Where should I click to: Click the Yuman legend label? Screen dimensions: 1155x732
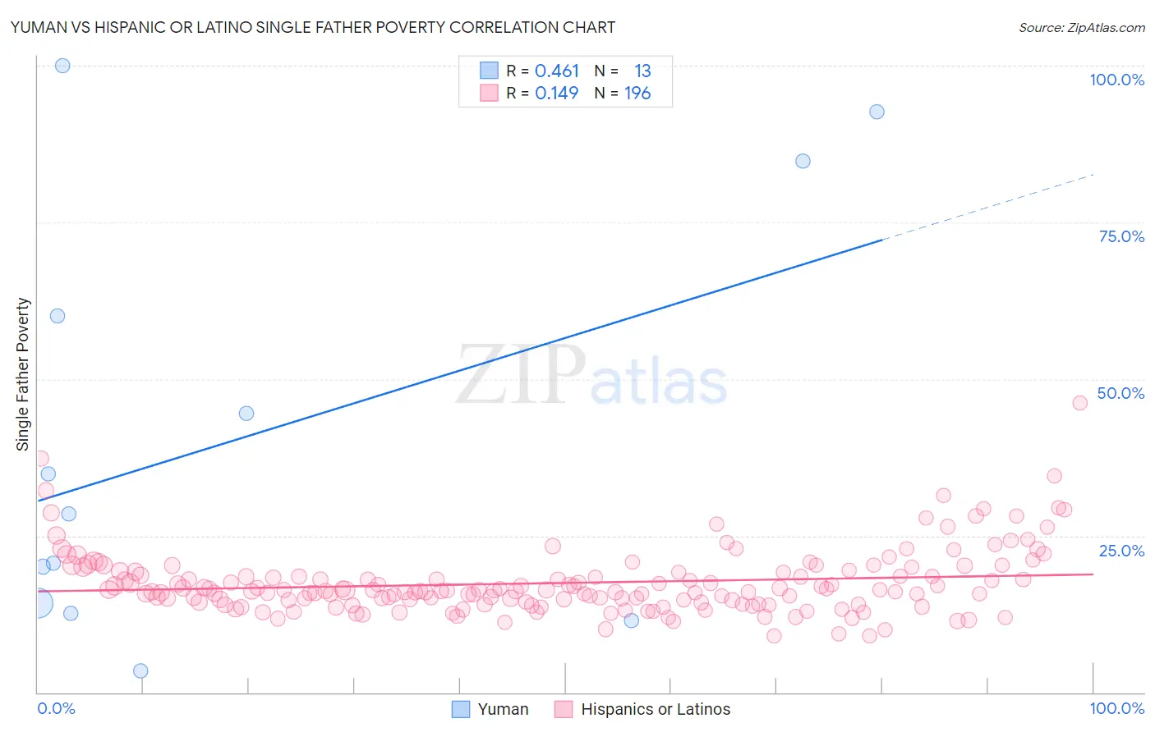coord(503,709)
